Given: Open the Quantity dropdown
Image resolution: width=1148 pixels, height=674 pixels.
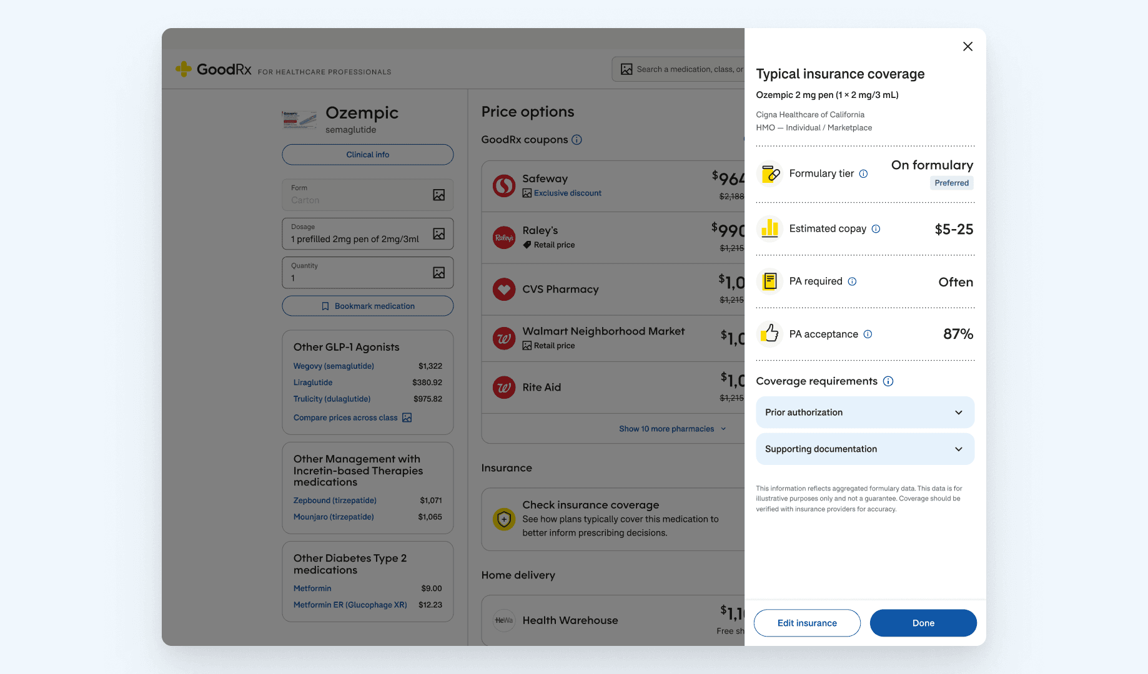Looking at the screenshot, I should 368,273.
